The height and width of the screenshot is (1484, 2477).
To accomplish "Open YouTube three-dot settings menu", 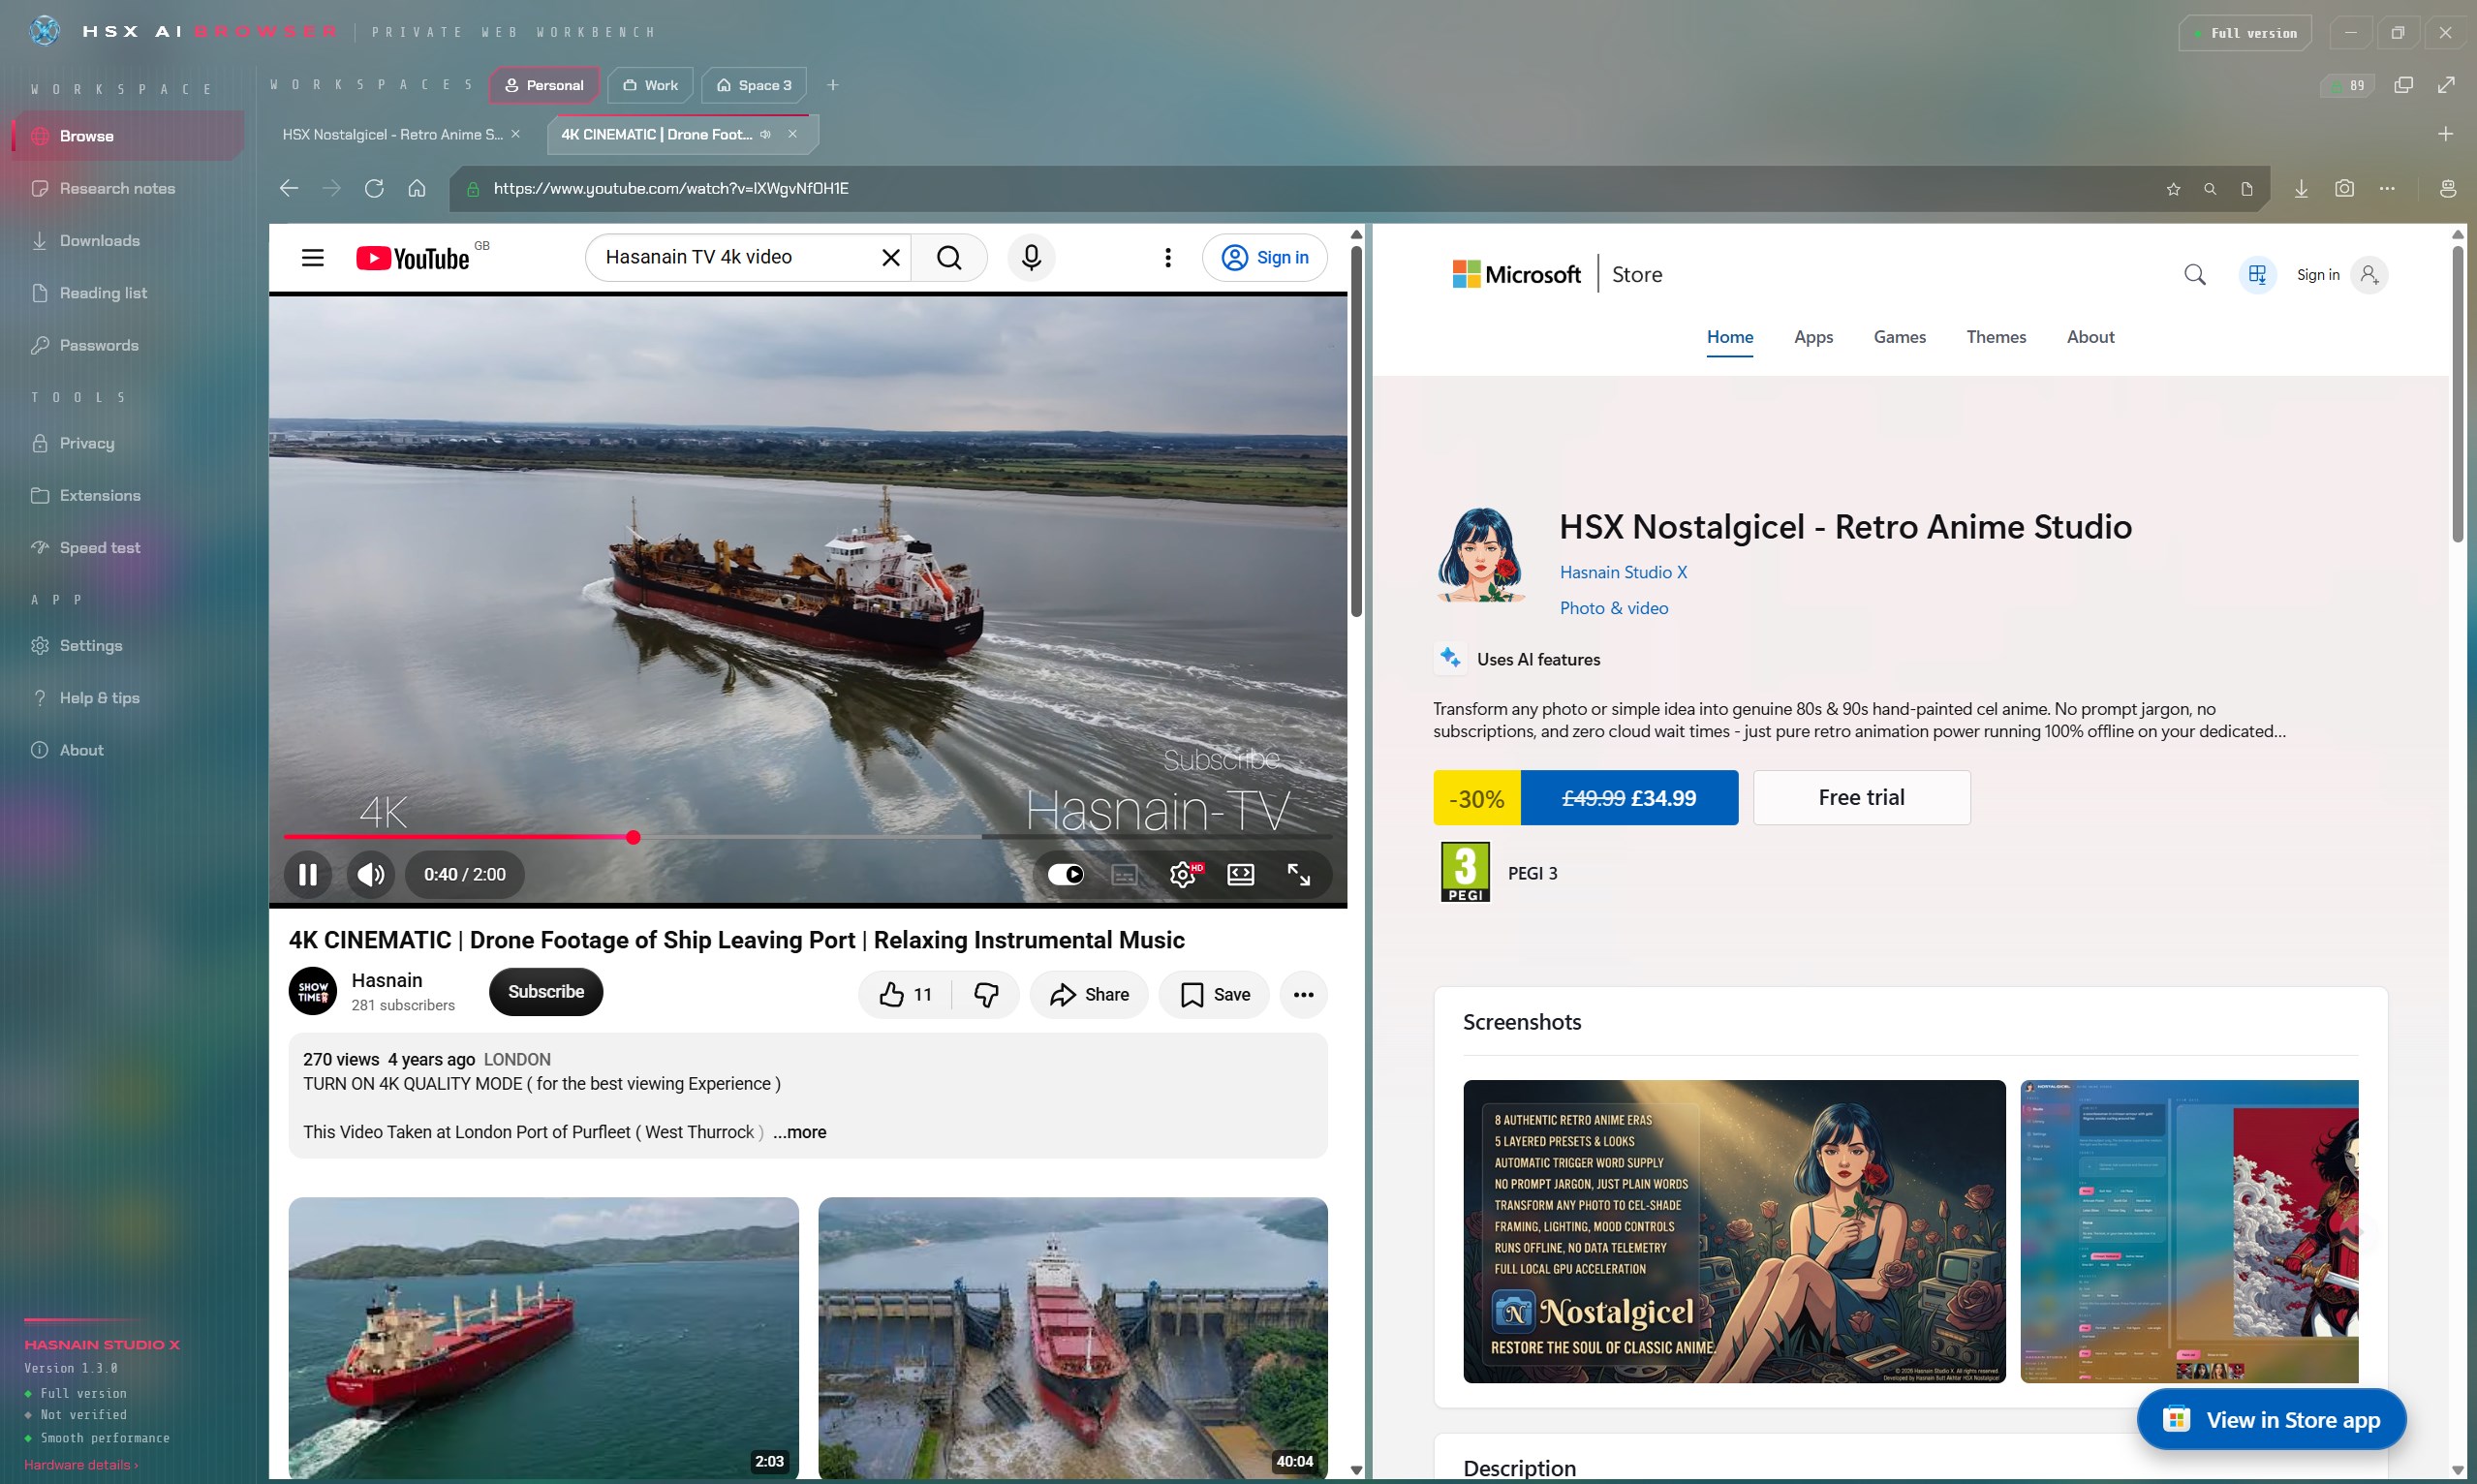I will (1167, 258).
